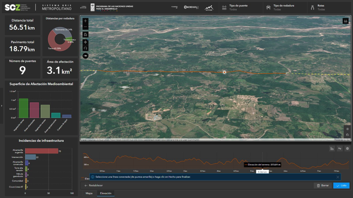Open the Rutas filter dropdown
353x198 pixels.
329,7
